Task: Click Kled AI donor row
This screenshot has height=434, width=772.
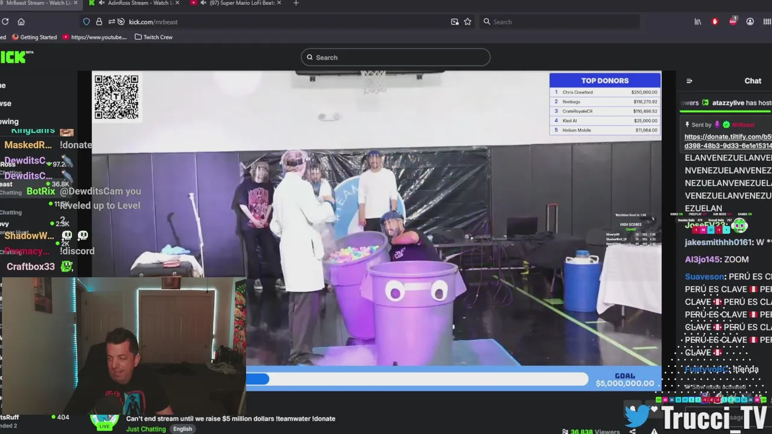Action: pyautogui.click(x=605, y=121)
